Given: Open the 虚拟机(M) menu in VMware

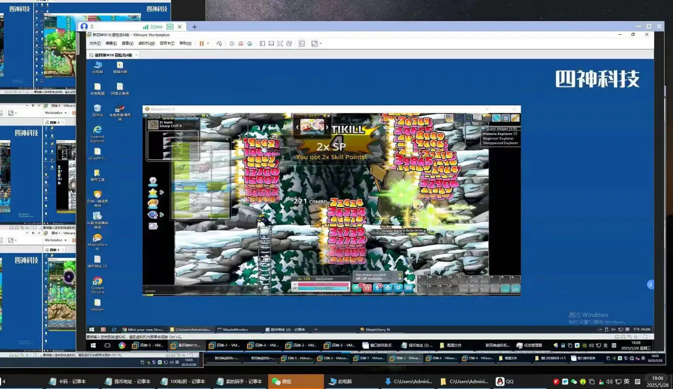Looking at the screenshot, I should (146, 44).
